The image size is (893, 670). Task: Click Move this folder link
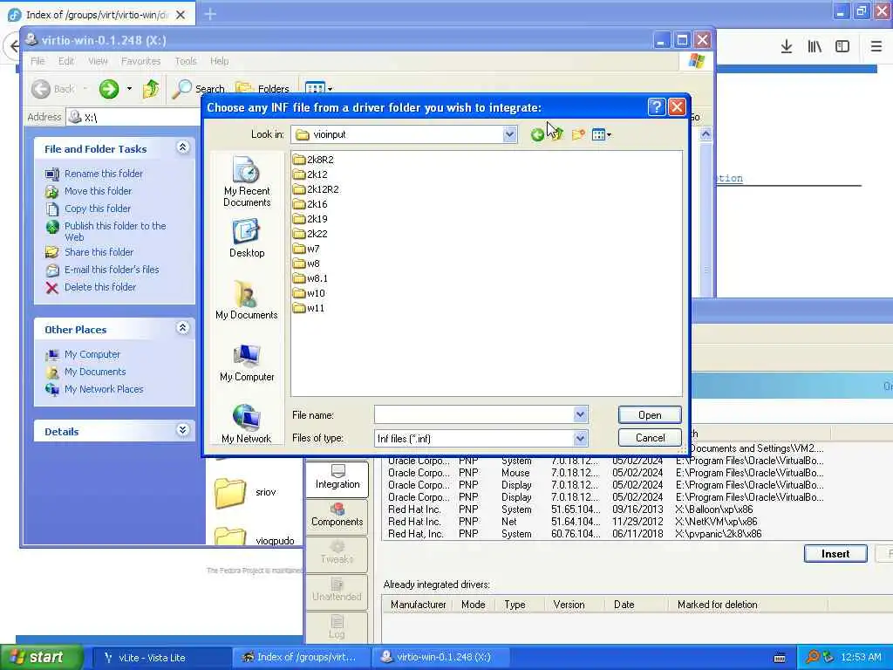click(x=98, y=191)
